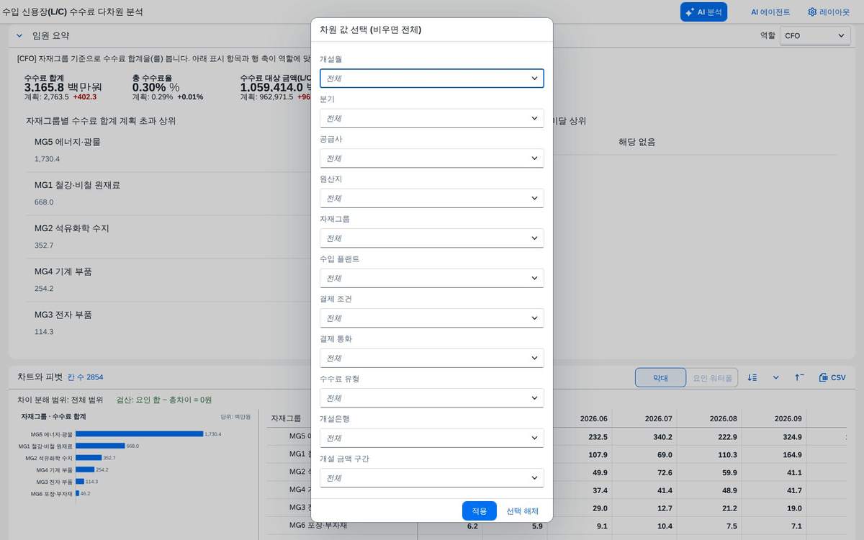Open the 수수료 유형 dropdown

tap(431, 398)
